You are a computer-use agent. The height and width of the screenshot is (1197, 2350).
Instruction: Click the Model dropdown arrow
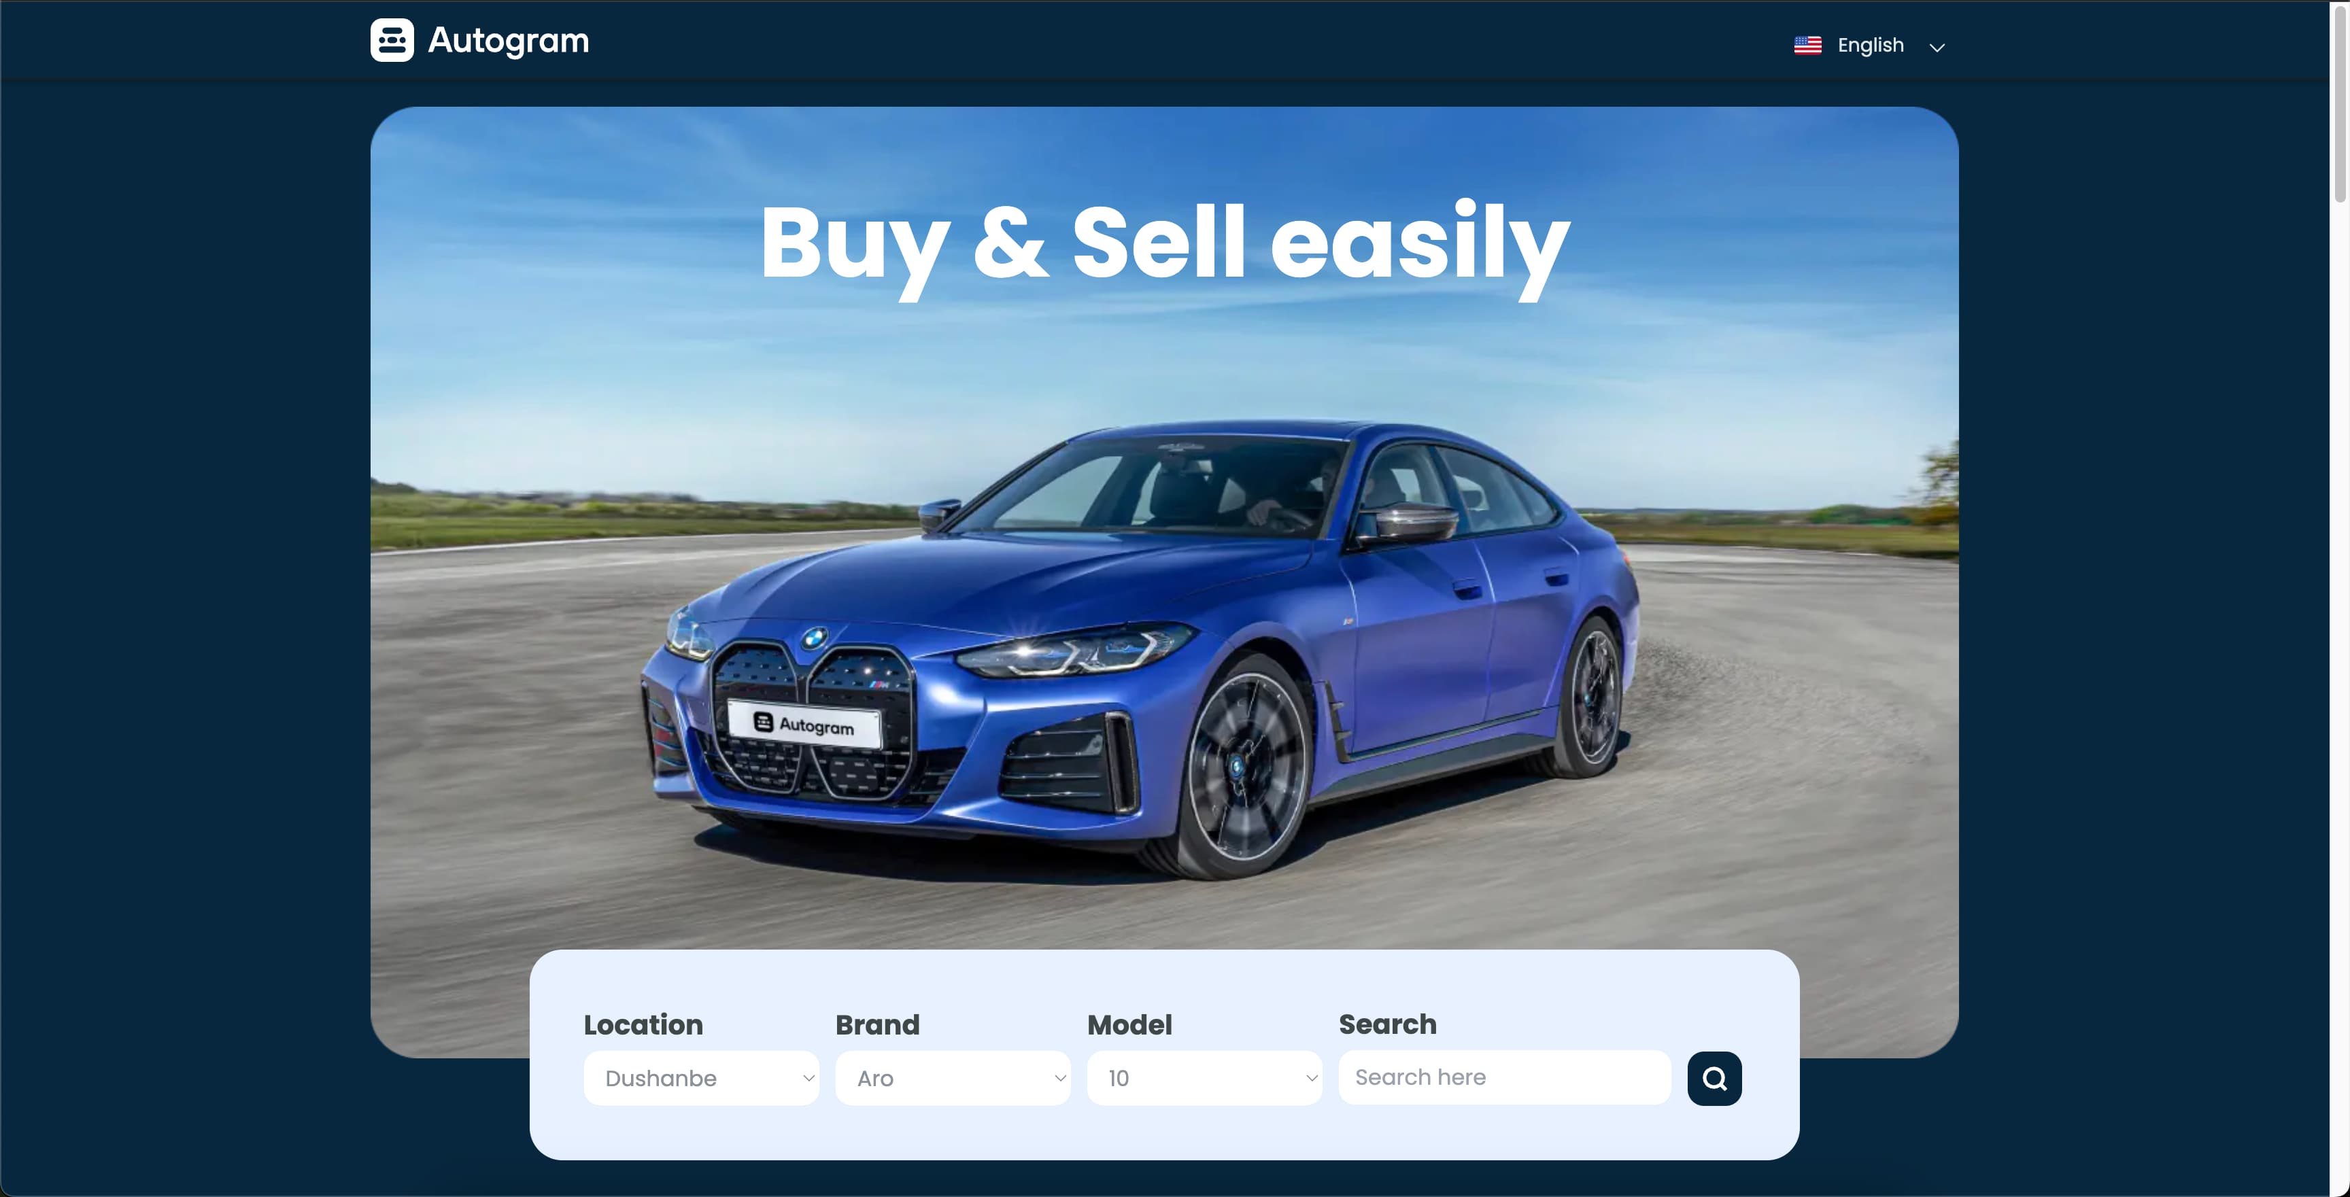pos(1311,1079)
